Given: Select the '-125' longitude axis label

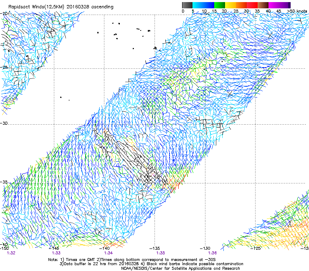Looking at the screenshot, I should (256, 248).
